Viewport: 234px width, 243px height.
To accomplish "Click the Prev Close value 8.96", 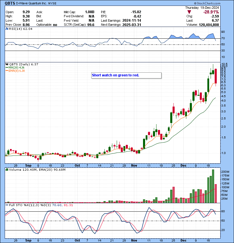I will [26, 25].
